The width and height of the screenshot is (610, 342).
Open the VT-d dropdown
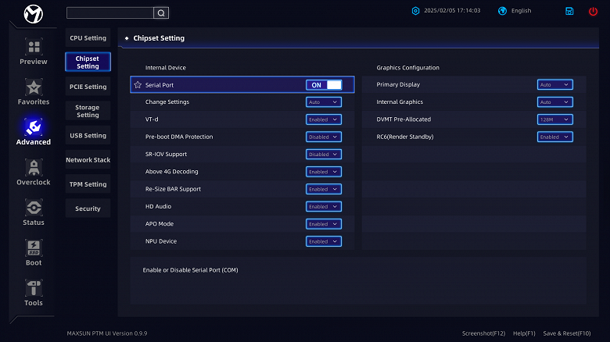click(324, 119)
